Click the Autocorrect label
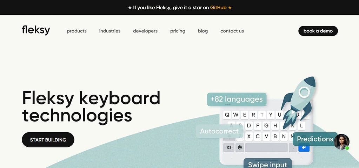 [219, 131]
